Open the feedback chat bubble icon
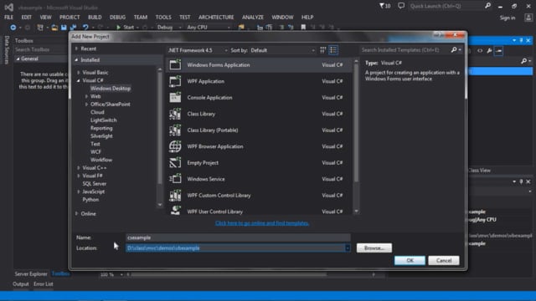Image resolution: width=536 pixels, height=301 pixels. point(401,6)
